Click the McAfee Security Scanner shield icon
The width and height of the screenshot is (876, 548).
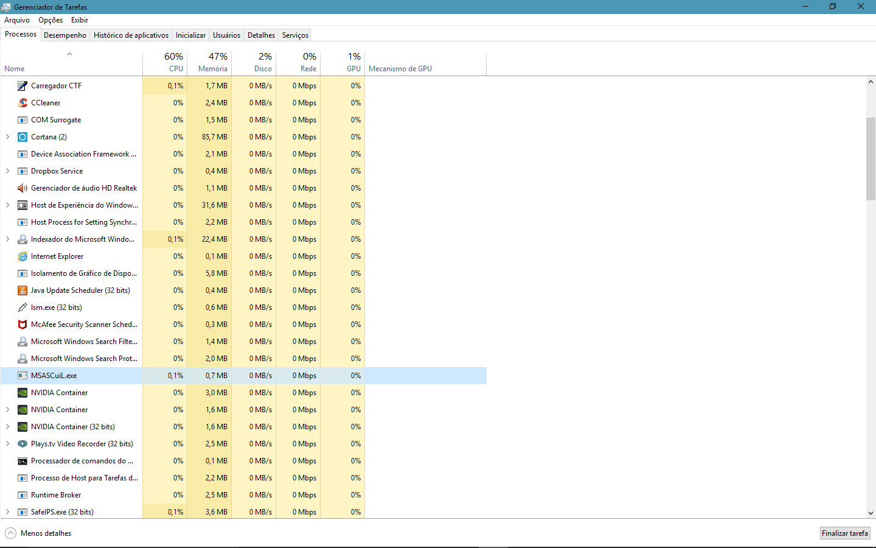pyautogui.click(x=23, y=325)
